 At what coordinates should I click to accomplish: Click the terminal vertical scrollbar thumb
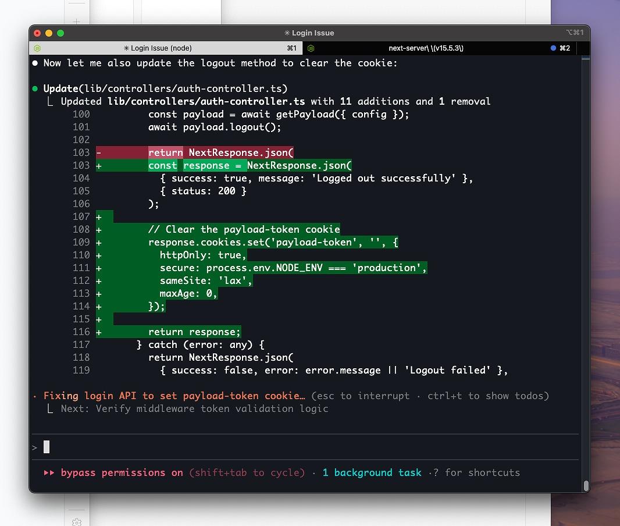point(586,485)
